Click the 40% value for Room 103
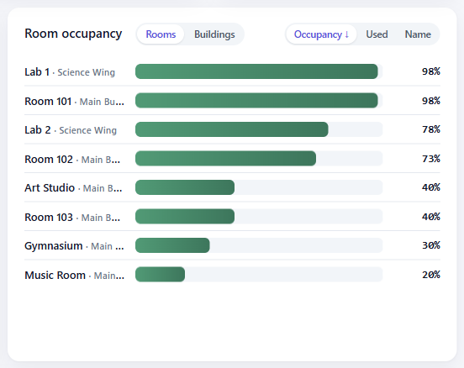The width and height of the screenshot is (464, 368). point(431,217)
